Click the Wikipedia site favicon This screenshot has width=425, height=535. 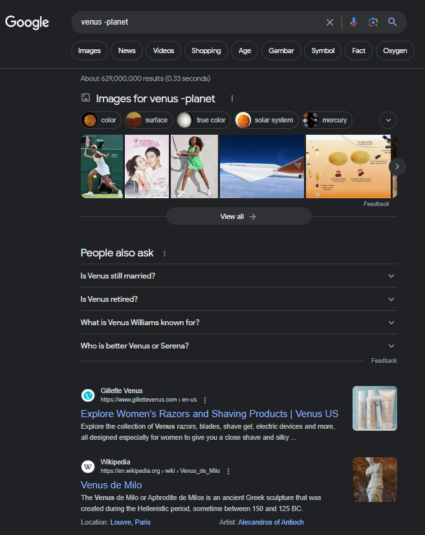coord(88,466)
